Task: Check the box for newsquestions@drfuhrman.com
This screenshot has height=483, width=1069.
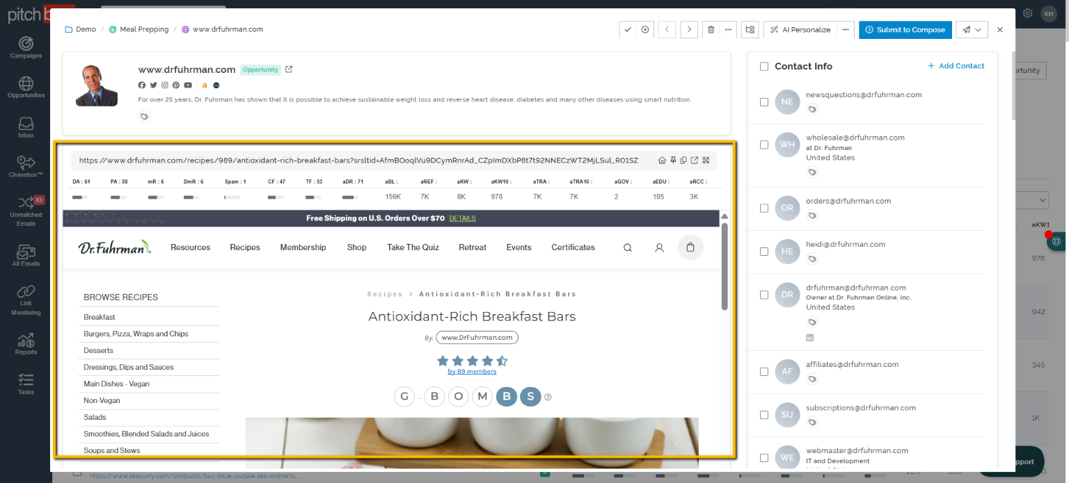Action: pyautogui.click(x=764, y=102)
